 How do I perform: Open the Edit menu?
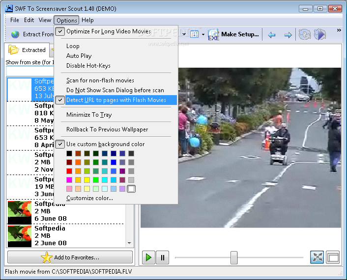(x=29, y=20)
